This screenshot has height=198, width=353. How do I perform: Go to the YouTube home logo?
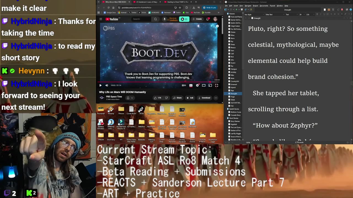[x=112, y=19]
